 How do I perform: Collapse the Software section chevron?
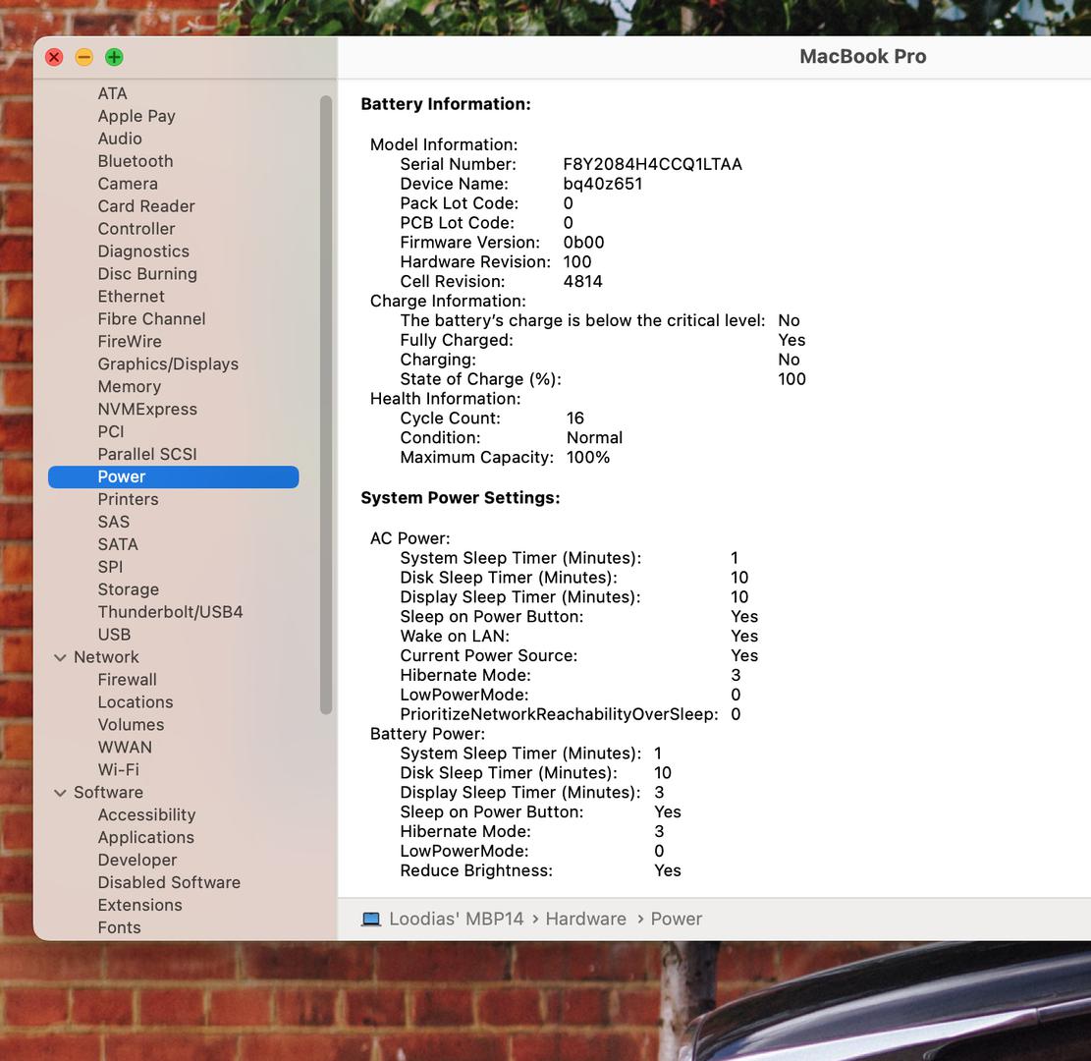61,792
